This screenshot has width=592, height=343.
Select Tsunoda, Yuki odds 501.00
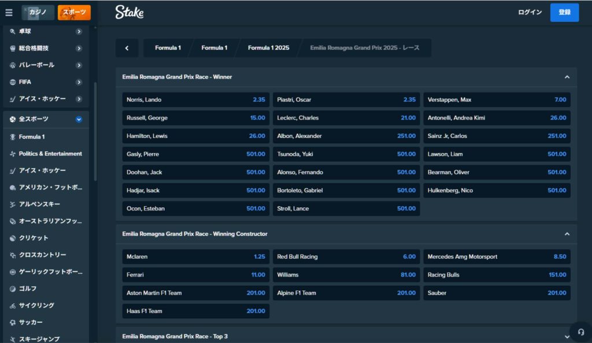click(346, 154)
